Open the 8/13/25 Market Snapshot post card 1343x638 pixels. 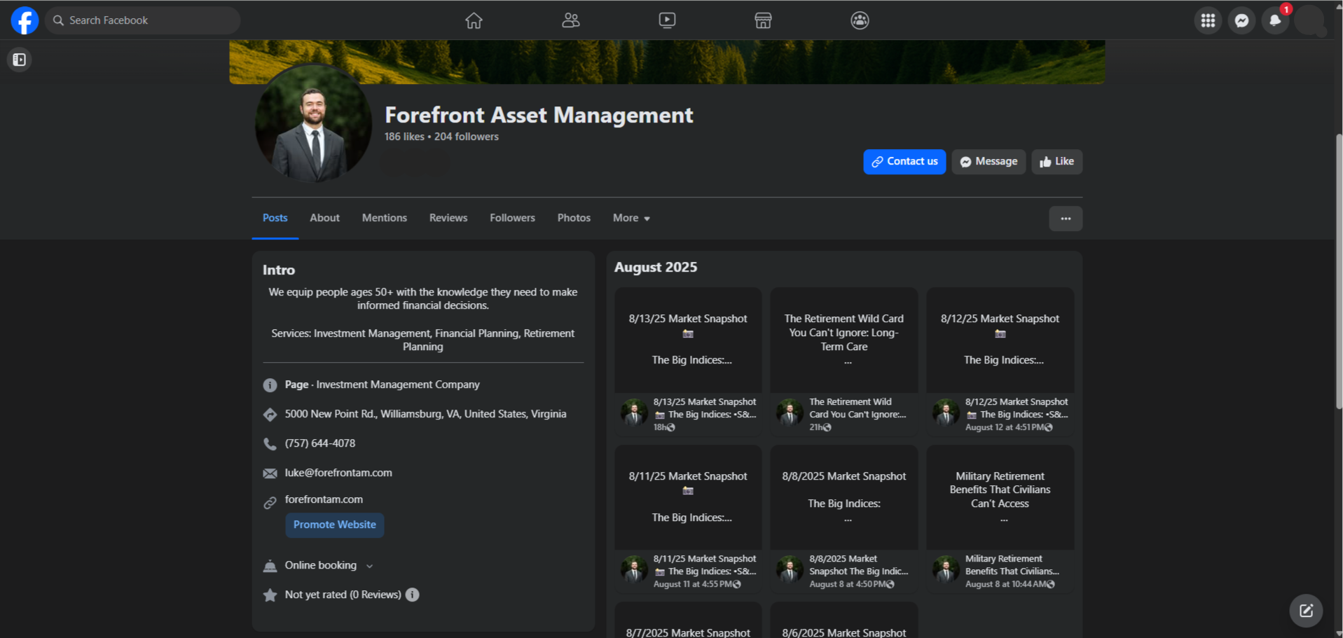pos(688,362)
